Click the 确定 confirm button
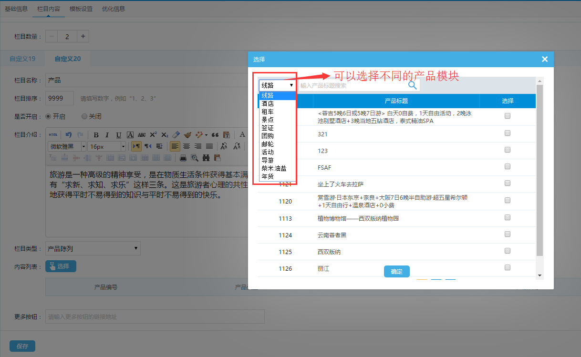The image size is (581, 357). tap(396, 272)
